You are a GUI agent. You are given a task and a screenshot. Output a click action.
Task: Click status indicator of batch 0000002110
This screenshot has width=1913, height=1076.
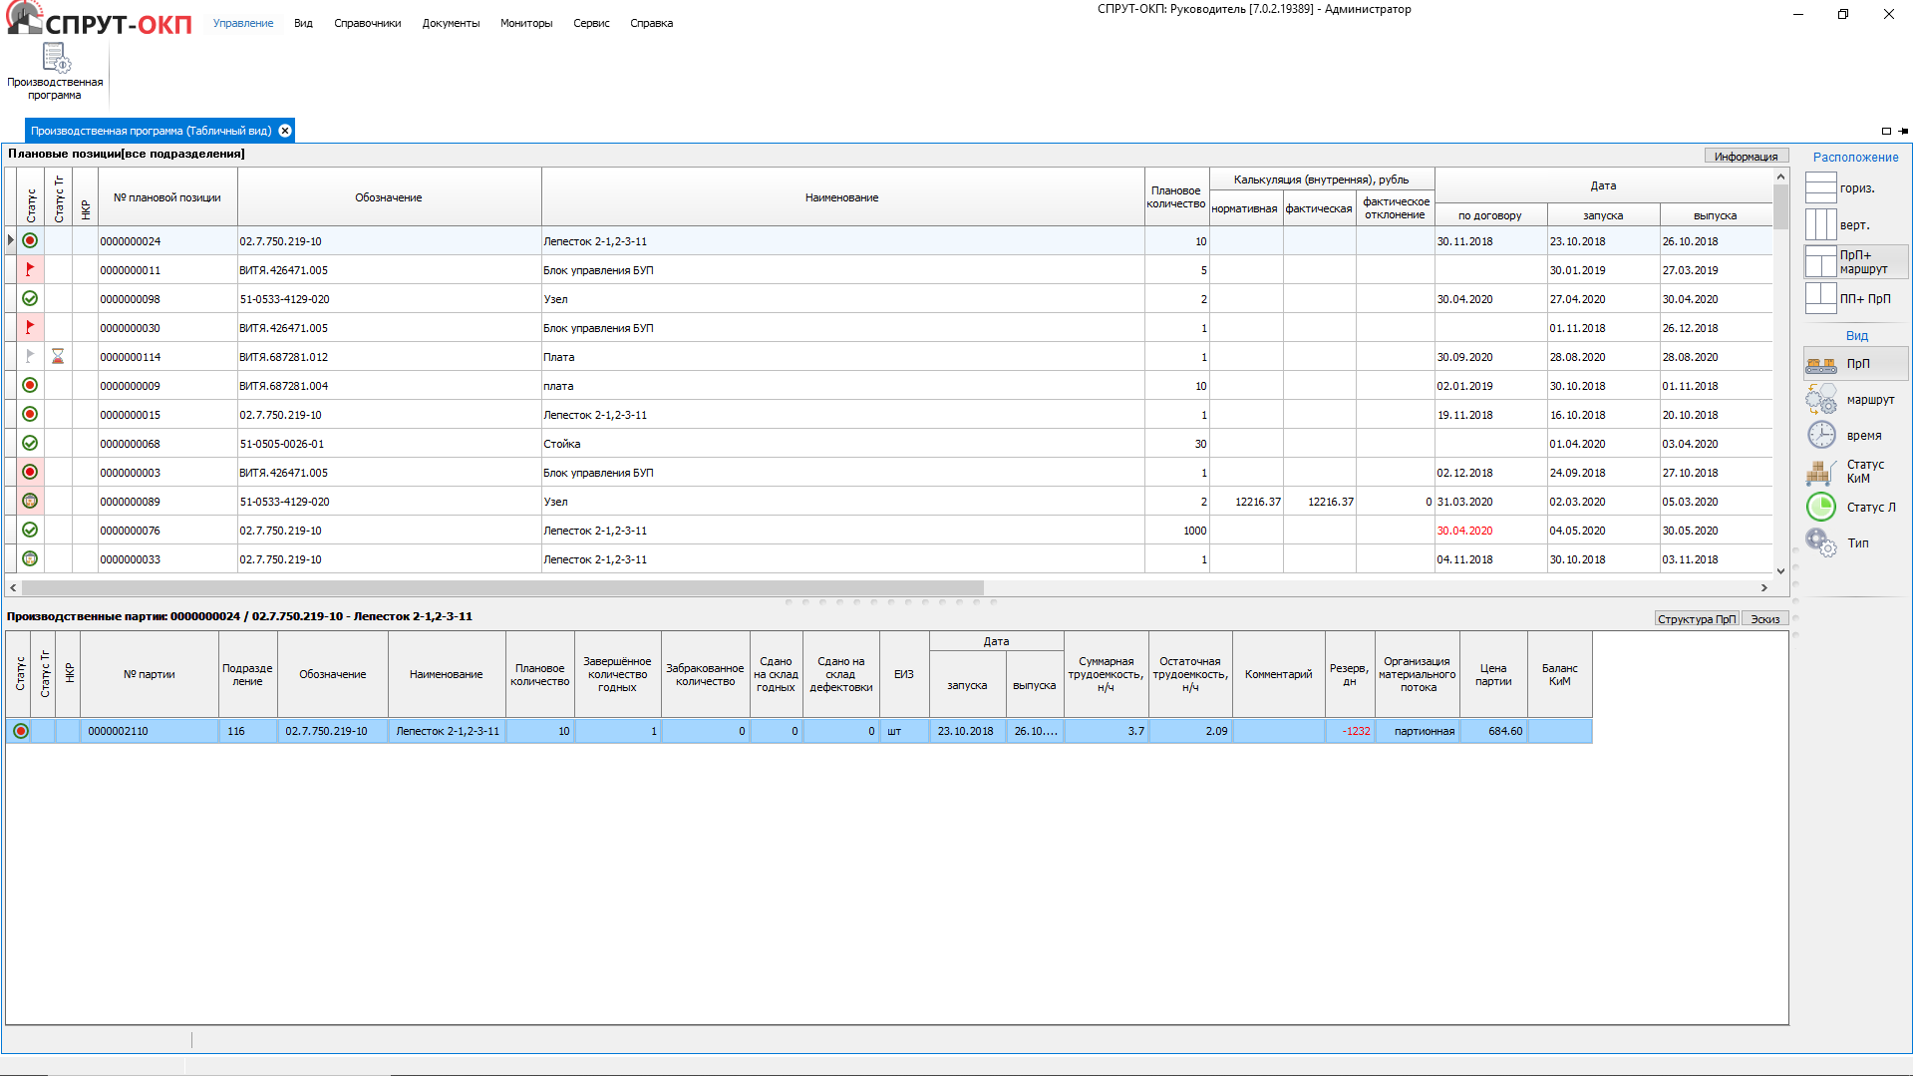20,731
